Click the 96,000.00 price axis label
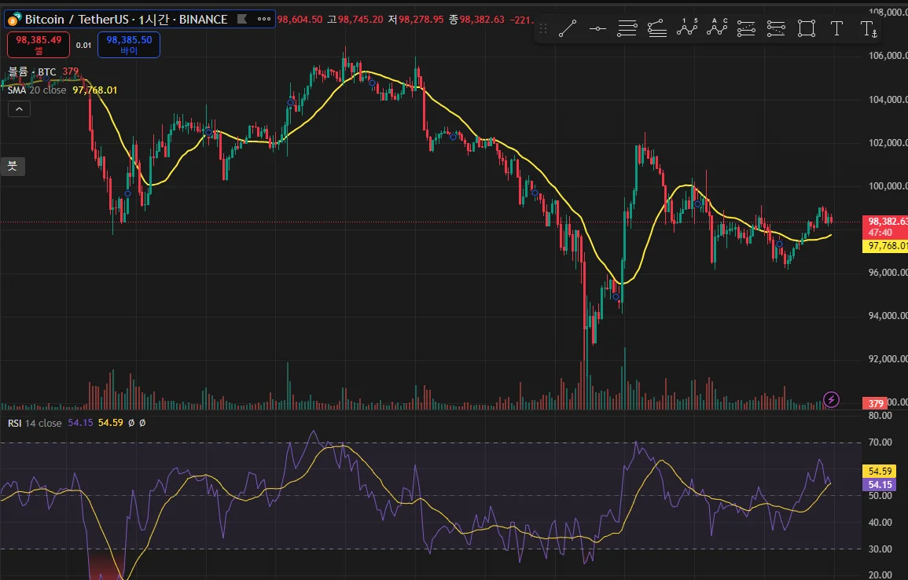The height and width of the screenshot is (580, 908). point(888,272)
